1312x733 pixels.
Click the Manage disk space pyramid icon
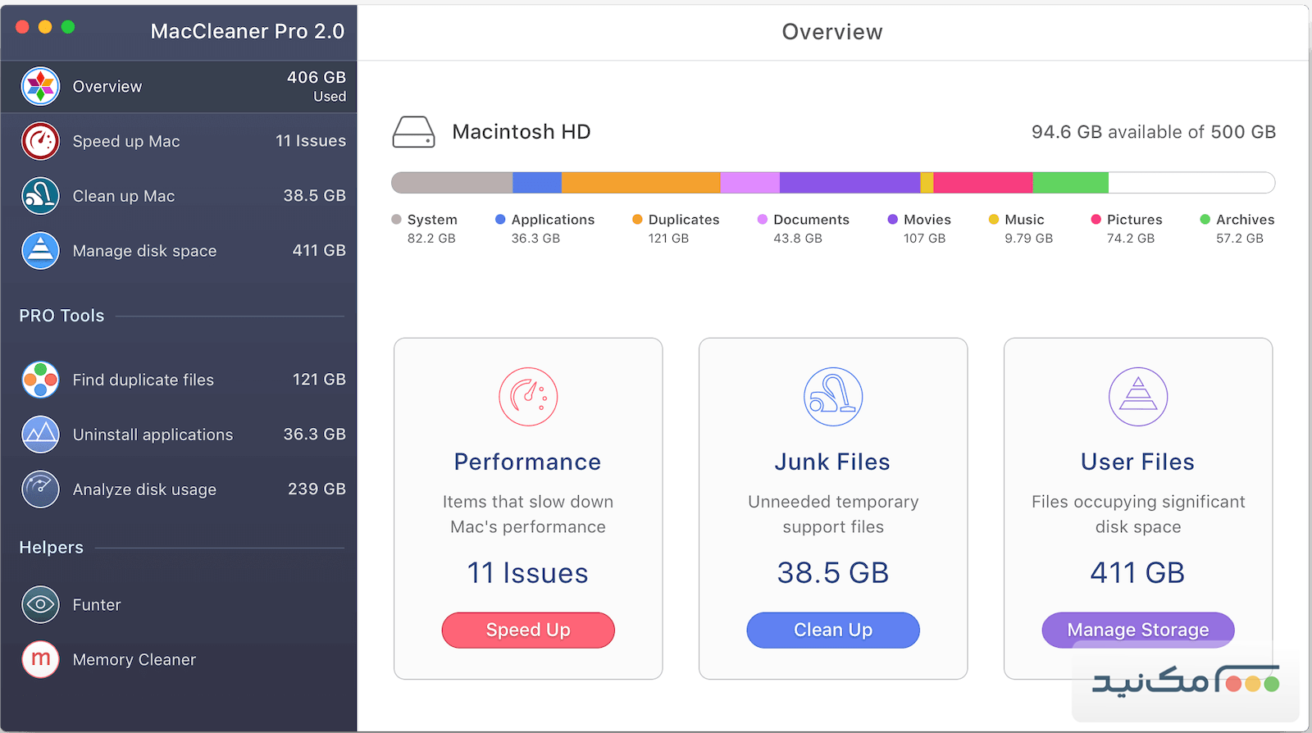point(40,251)
